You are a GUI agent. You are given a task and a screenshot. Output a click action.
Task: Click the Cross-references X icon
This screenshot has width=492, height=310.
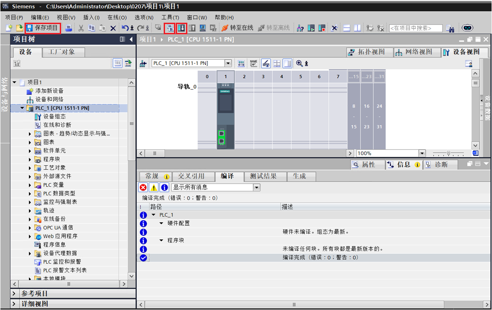pyautogui.click(x=335, y=28)
